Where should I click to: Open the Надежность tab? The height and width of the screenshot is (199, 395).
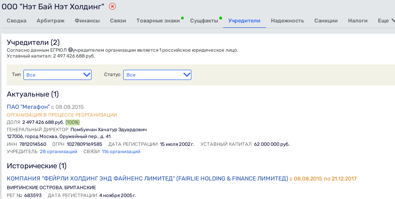pyautogui.click(x=287, y=21)
